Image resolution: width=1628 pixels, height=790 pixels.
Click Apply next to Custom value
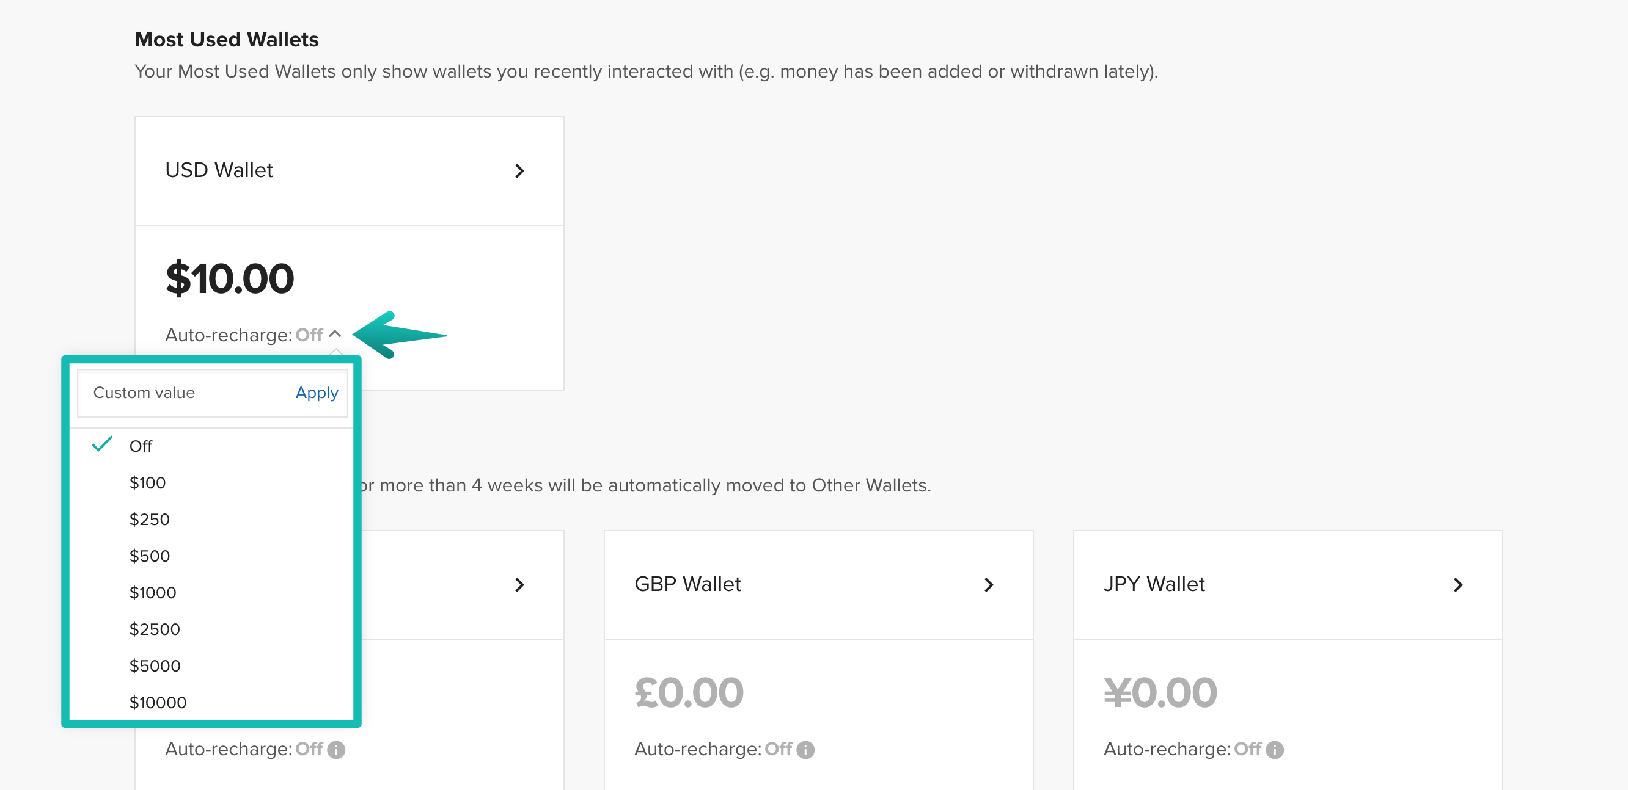(x=317, y=393)
